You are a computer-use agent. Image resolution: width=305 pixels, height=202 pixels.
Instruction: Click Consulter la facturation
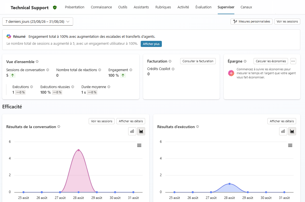tap(198, 61)
